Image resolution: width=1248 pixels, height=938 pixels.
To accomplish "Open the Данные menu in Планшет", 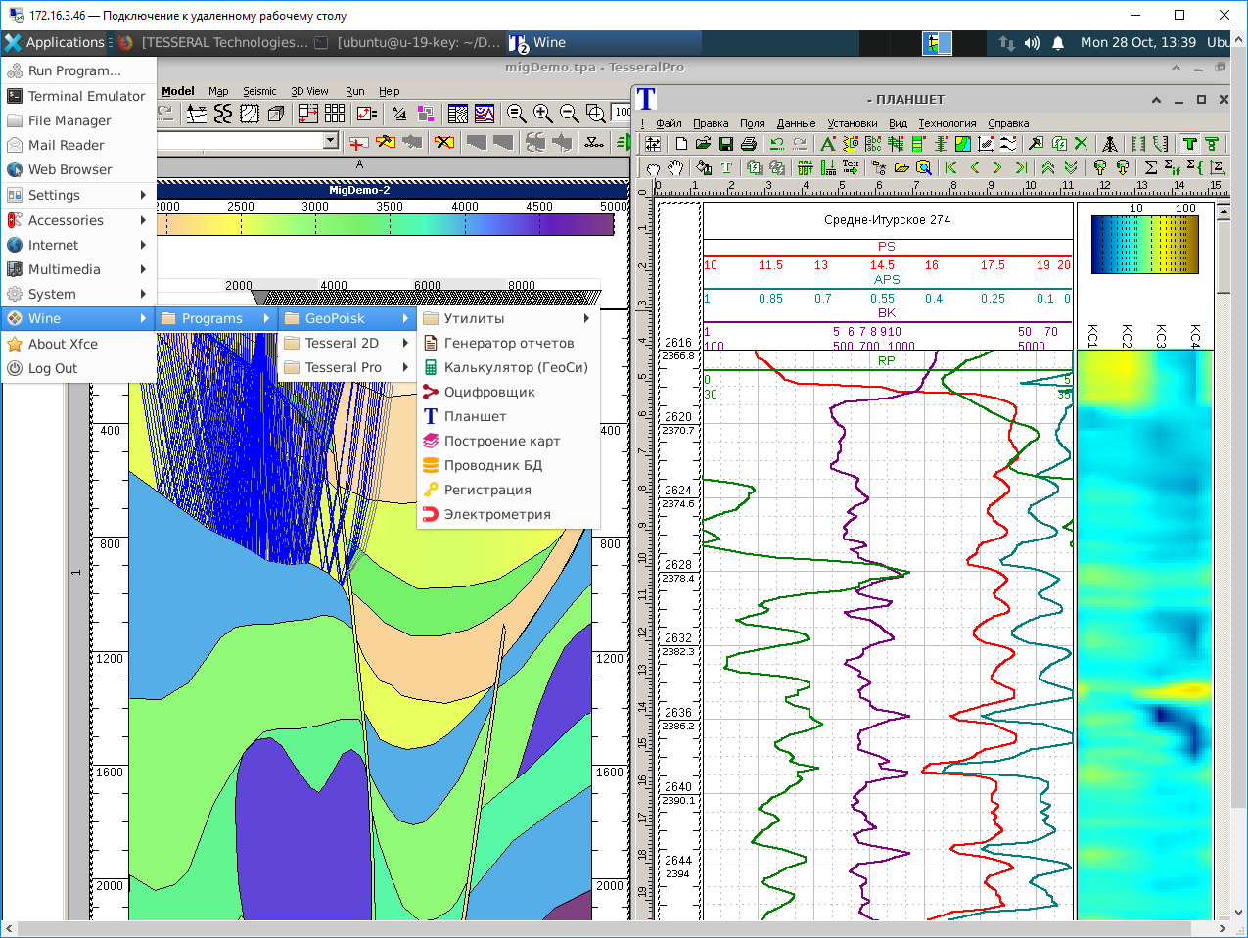I will pyautogui.click(x=796, y=123).
